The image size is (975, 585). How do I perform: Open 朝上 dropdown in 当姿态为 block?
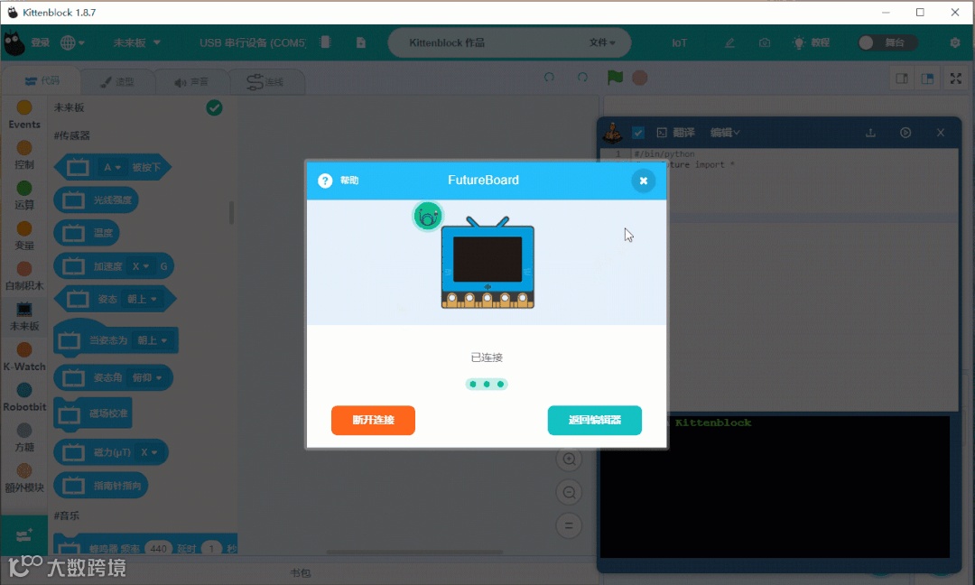pos(153,340)
